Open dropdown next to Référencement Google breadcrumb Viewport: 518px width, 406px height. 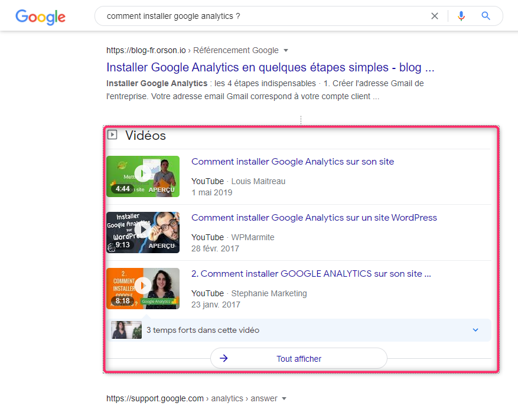click(286, 51)
